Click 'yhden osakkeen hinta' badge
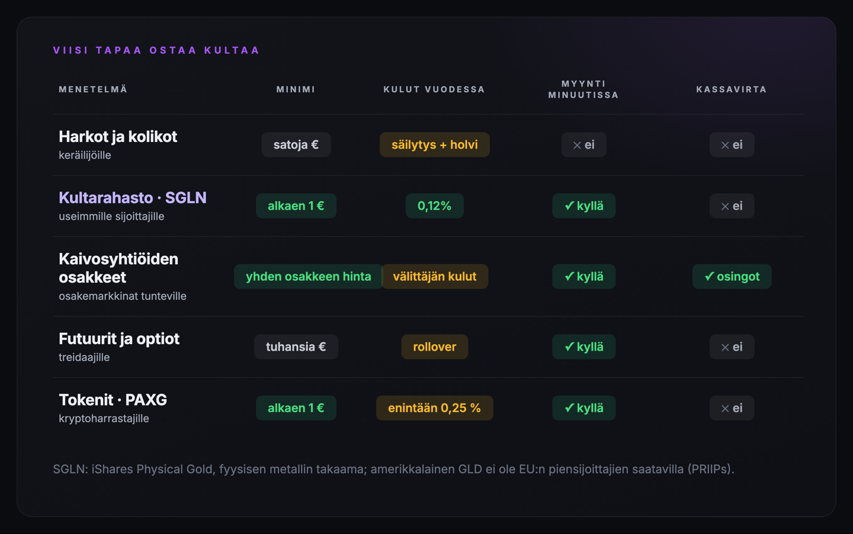This screenshot has width=853, height=534. pyautogui.click(x=308, y=276)
